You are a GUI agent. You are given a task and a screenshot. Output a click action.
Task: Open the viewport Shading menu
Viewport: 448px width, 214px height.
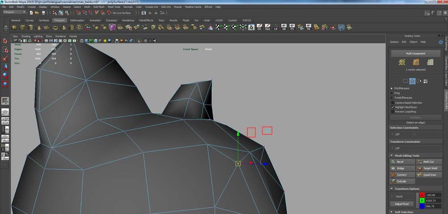26,37
